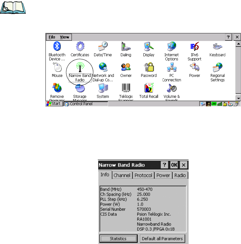
Task: Open the Dialing phone icon
Action: point(126,46)
